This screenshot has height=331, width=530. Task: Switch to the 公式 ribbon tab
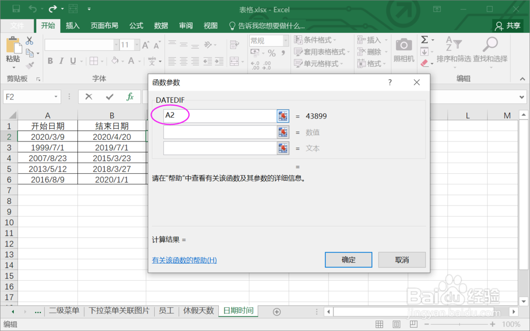(x=136, y=25)
